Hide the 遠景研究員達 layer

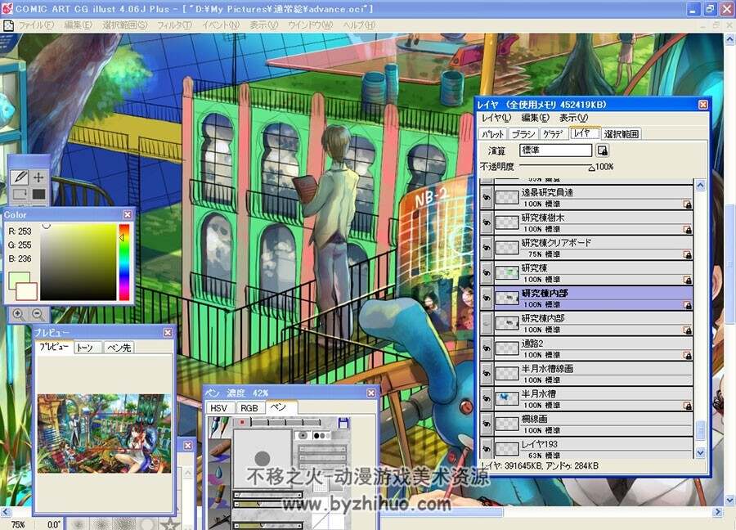pyautogui.click(x=487, y=197)
